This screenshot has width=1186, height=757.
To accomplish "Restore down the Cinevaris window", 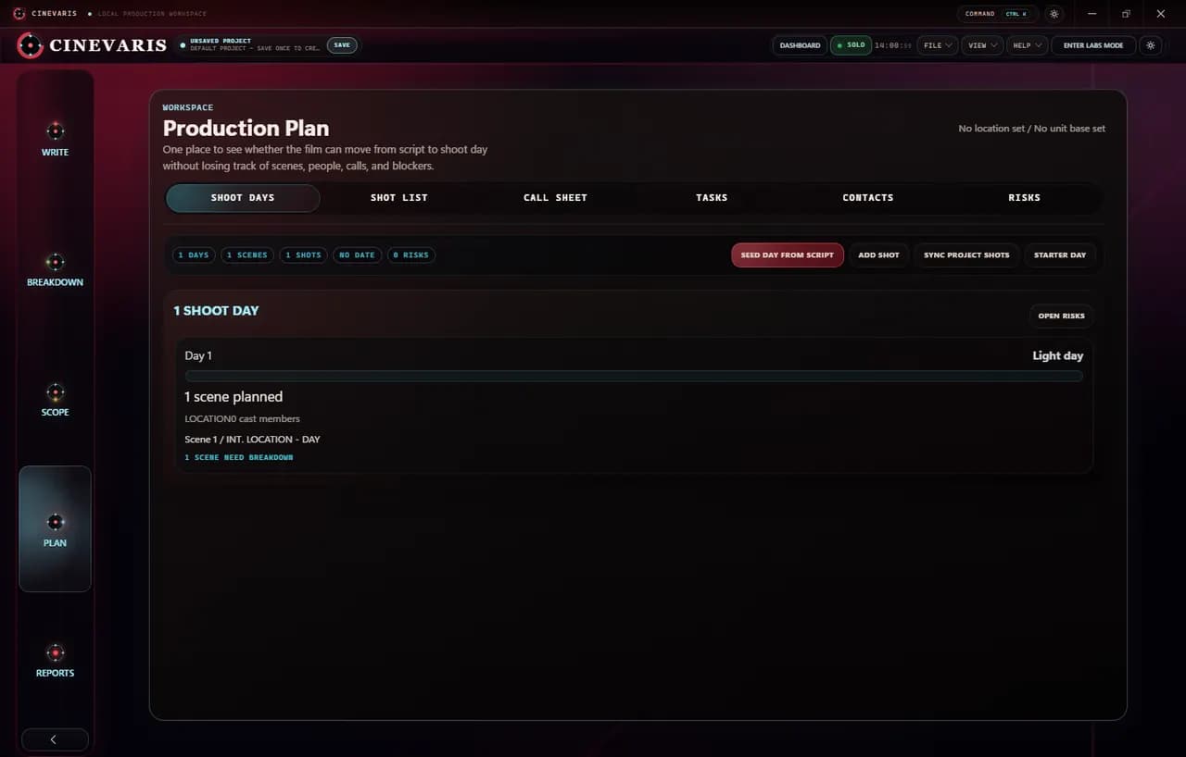I will [x=1127, y=14].
